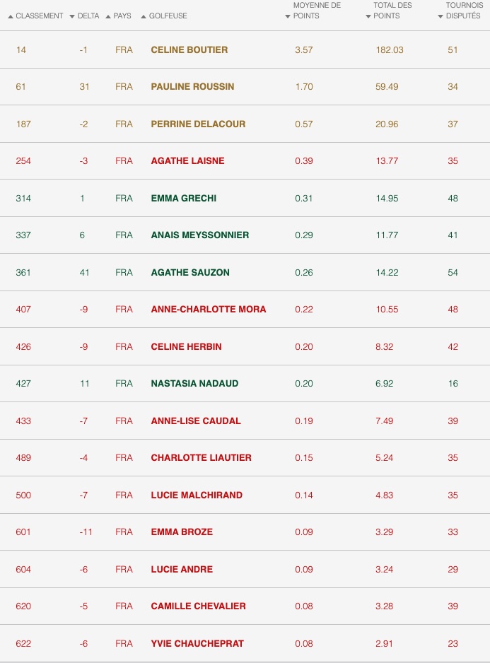Sort by Tournois Disputés arrow
Screen dimensions: 490x663
click(x=441, y=16)
